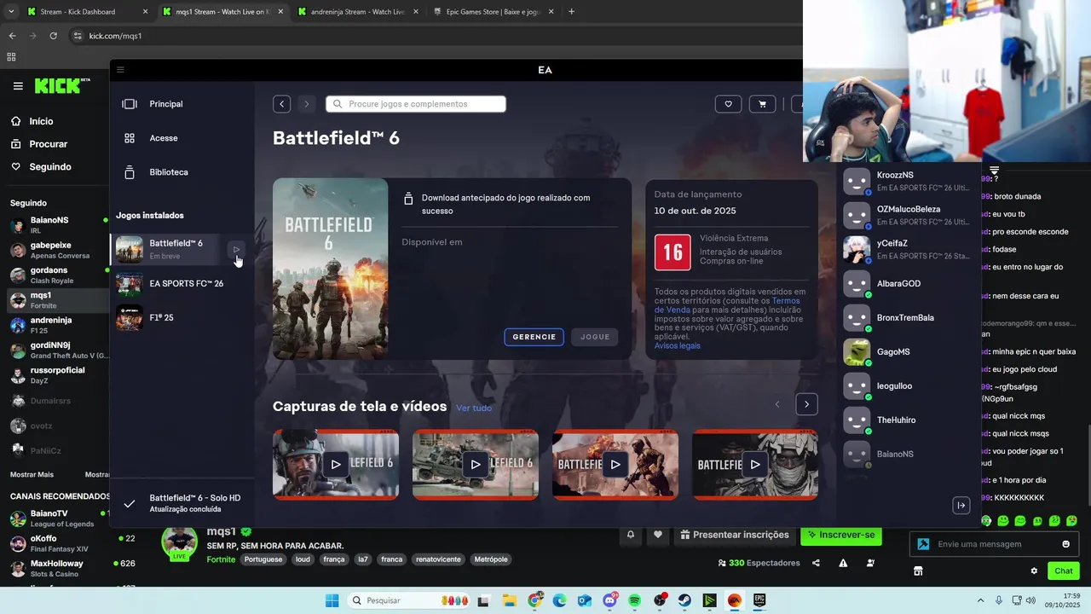The height and width of the screenshot is (614, 1091).
Task: Open Steam from taskbar
Action: (684, 600)
